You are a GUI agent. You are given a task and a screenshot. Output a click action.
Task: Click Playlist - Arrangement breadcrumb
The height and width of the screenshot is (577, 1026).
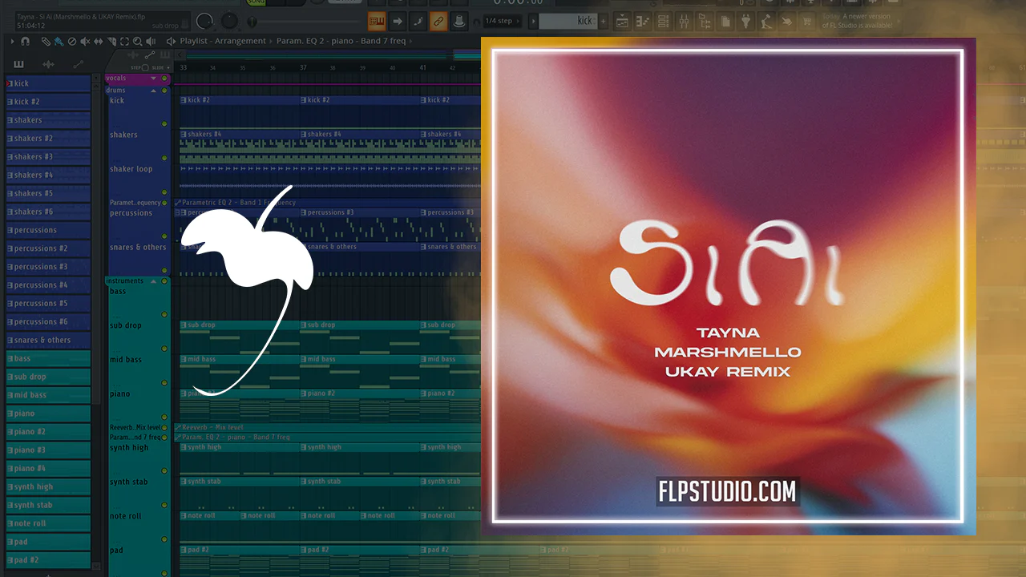pos(223,41)
